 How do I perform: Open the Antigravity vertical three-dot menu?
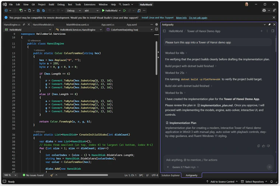point(267,31)
